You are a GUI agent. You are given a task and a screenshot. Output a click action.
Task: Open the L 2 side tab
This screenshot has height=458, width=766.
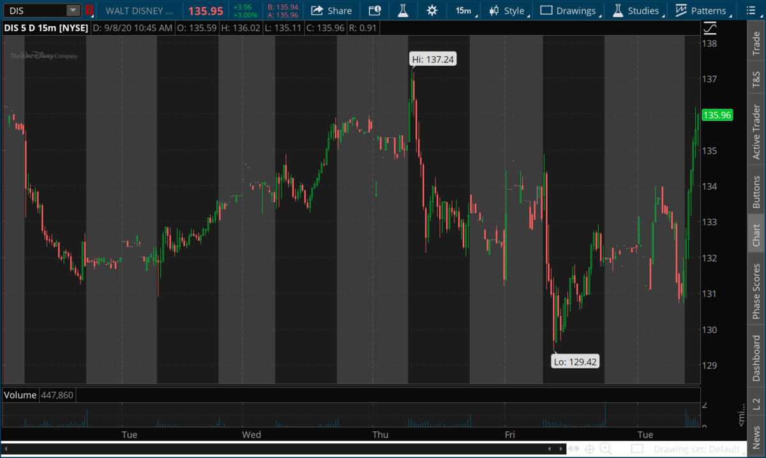coord(757,404)
